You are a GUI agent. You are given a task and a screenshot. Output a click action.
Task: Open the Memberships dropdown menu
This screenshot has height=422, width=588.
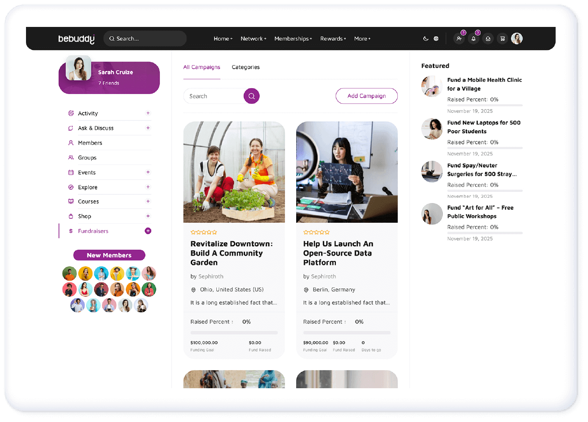coord(293,39)
